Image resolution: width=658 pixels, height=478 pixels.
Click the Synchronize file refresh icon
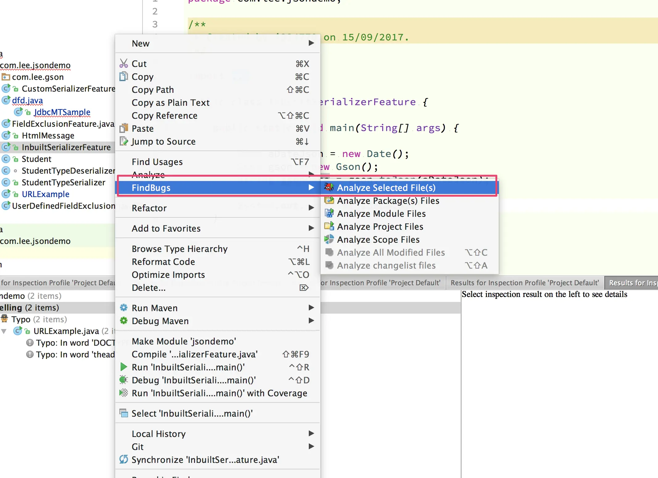[124, 459]
